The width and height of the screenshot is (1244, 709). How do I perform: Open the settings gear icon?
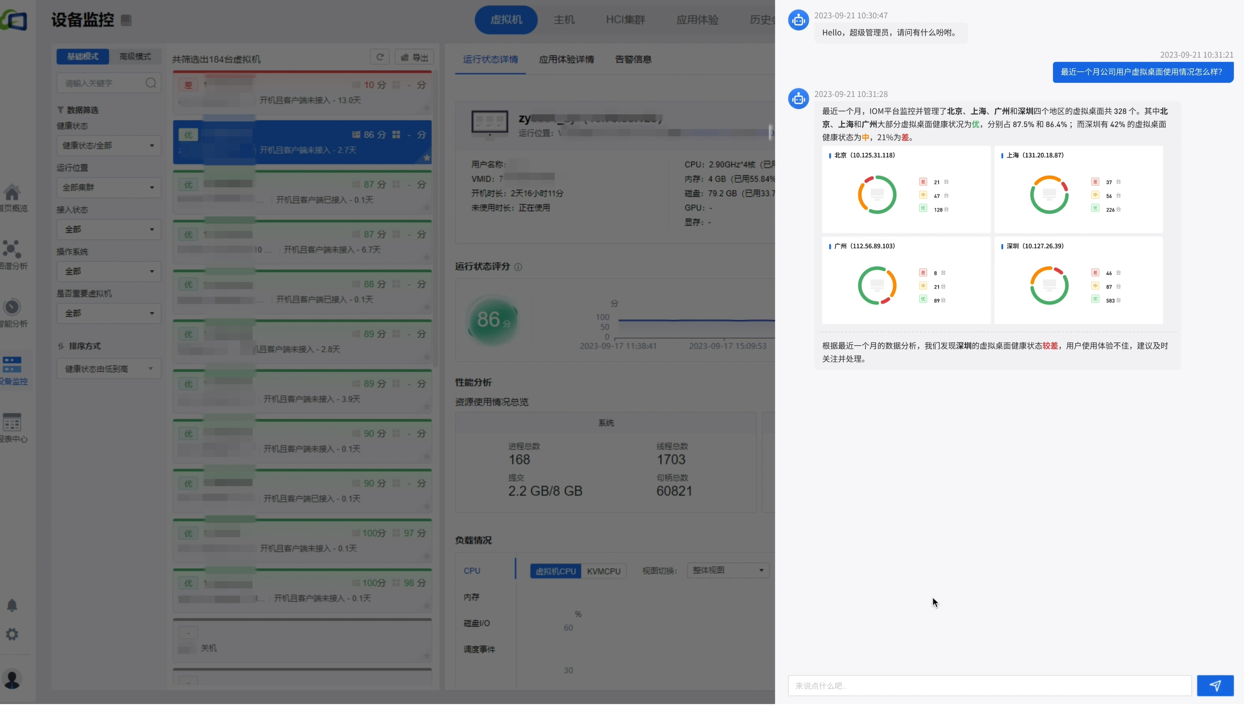click(x=12, y=635)
